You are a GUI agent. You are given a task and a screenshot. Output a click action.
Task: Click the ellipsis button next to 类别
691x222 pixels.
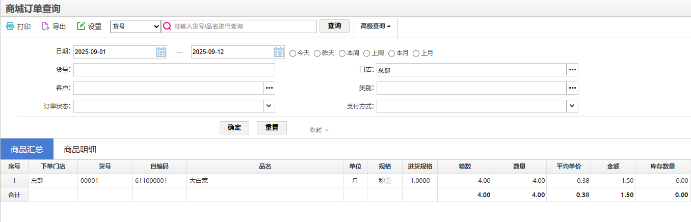572,88
